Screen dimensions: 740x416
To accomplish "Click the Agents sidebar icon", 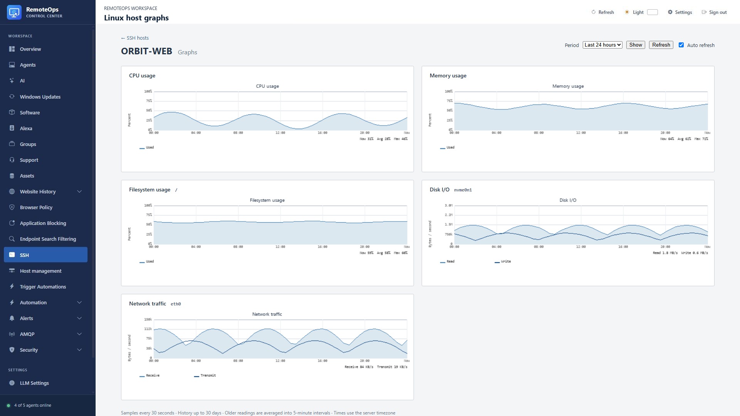I will (x=12, y=65).
